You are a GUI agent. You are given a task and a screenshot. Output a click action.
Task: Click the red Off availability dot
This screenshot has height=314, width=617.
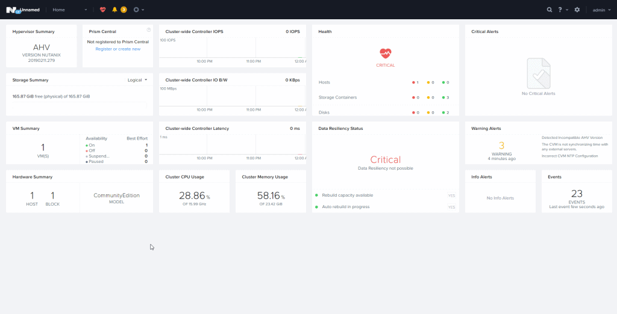87,151
